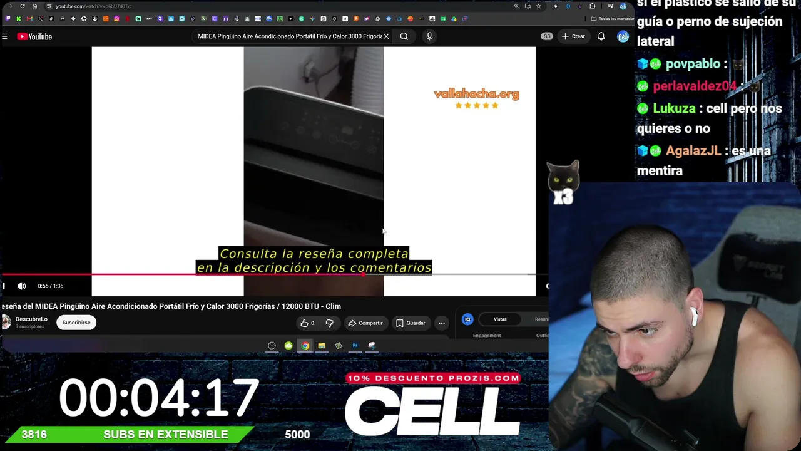Image resolution: width=801 pixels, height=451 pixels.
Task: Open File Explorer from the taskbar
Action: point(322,346)
